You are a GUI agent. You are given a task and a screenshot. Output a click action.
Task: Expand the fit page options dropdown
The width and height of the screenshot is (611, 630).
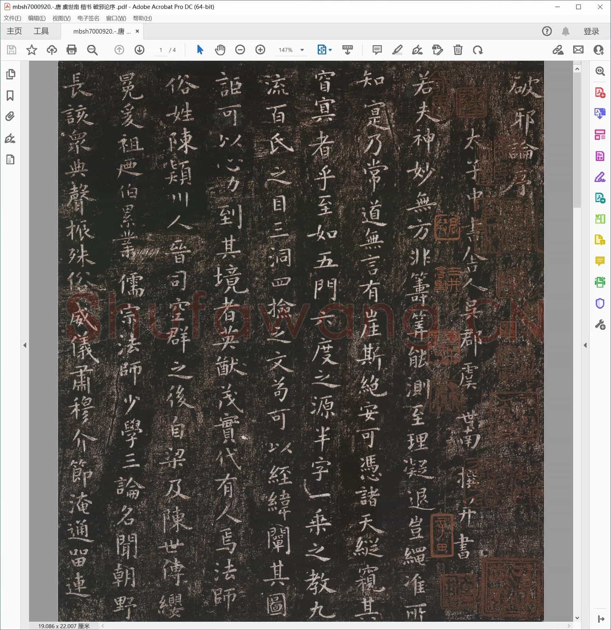(330, 50)
